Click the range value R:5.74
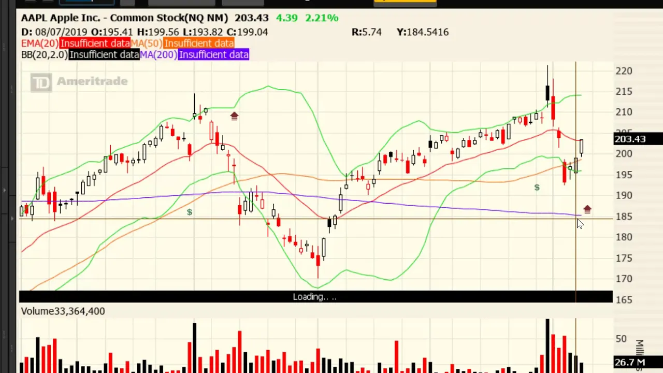 (367, 32)
